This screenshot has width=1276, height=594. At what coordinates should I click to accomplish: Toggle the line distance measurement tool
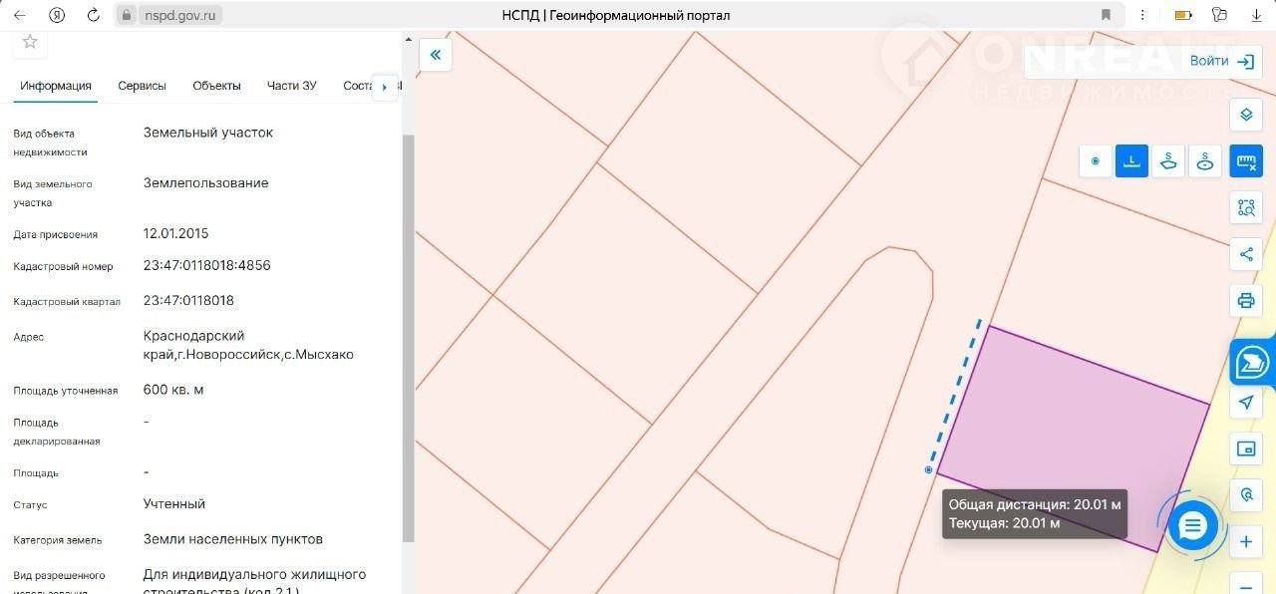1131,160
